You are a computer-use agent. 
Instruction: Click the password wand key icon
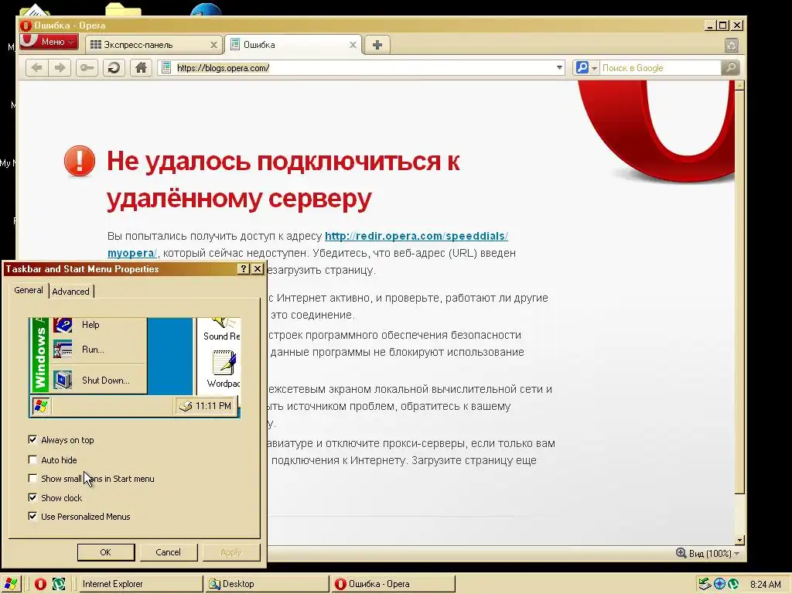(x=87, y=68)
